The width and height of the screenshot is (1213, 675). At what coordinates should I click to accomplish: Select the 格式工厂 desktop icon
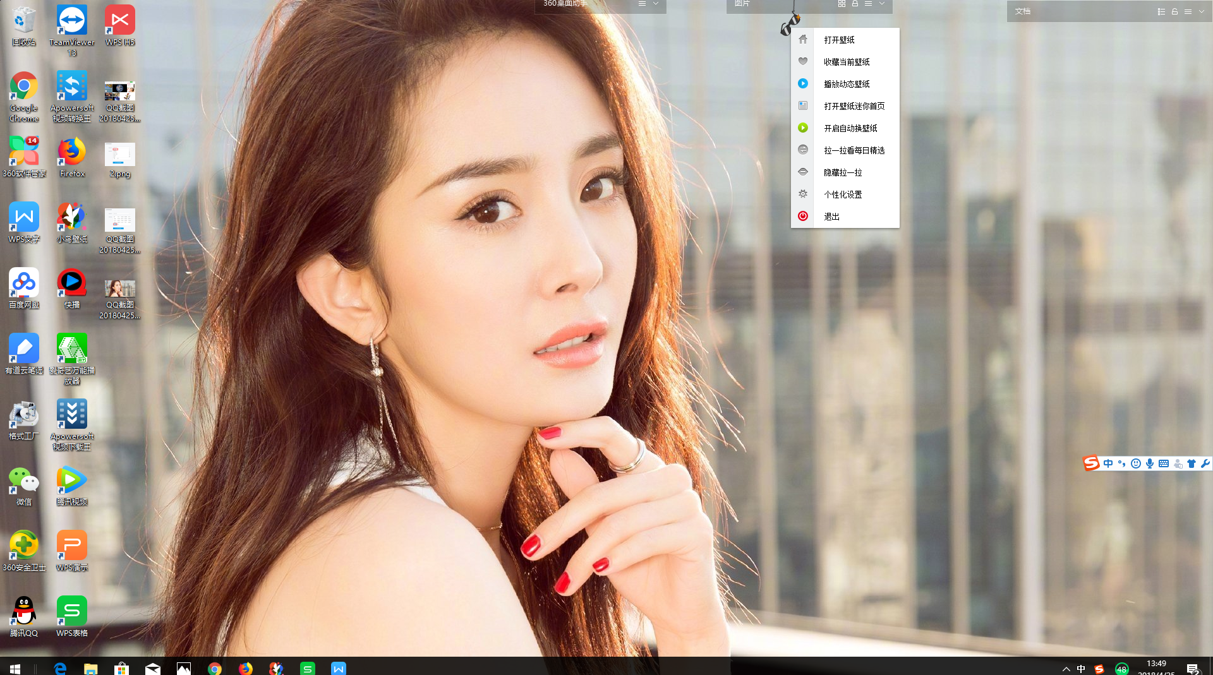(x=24, y=419)
